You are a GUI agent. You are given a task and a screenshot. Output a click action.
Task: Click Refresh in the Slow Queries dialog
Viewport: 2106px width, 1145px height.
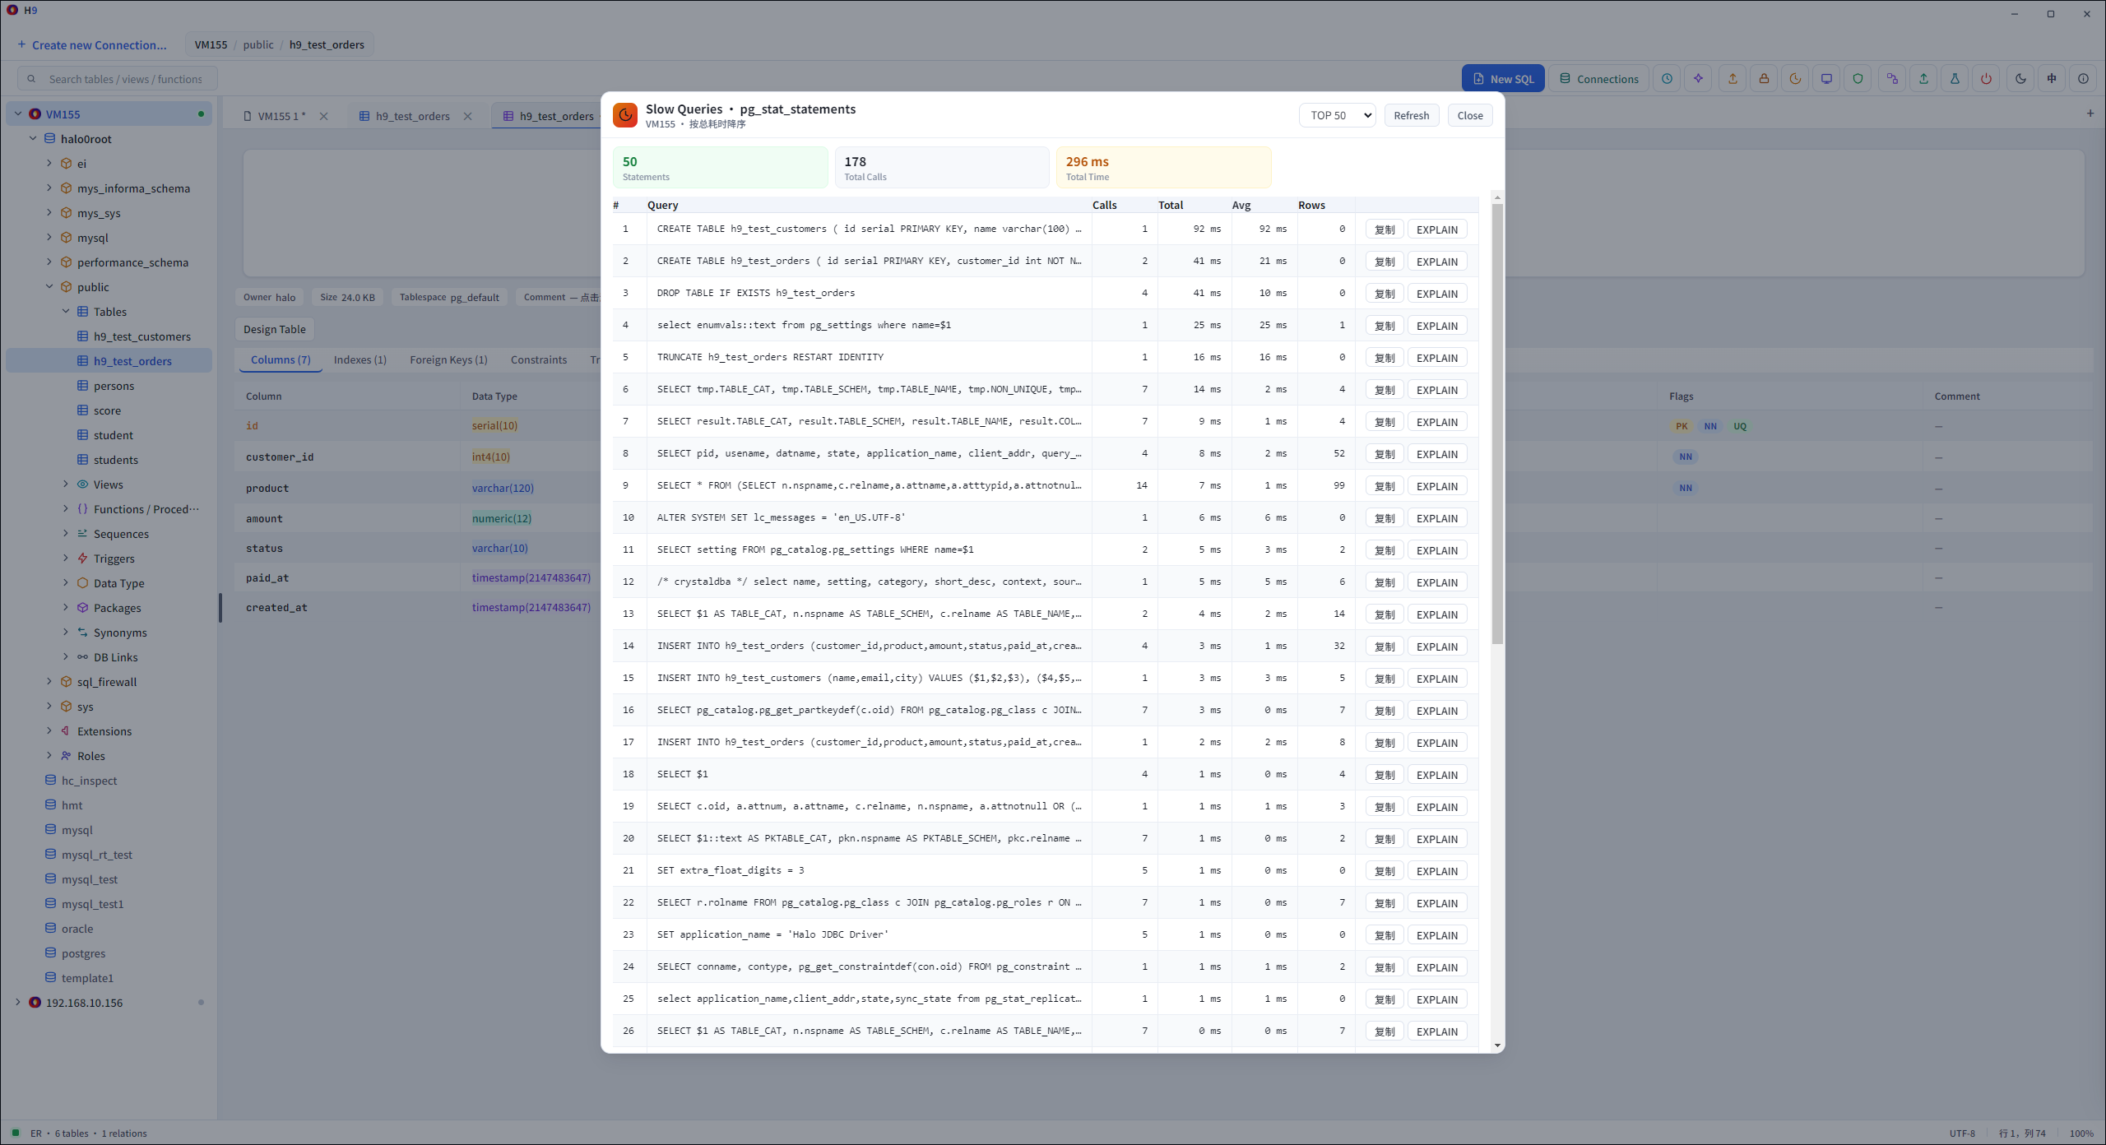(x=1412, y=115)
